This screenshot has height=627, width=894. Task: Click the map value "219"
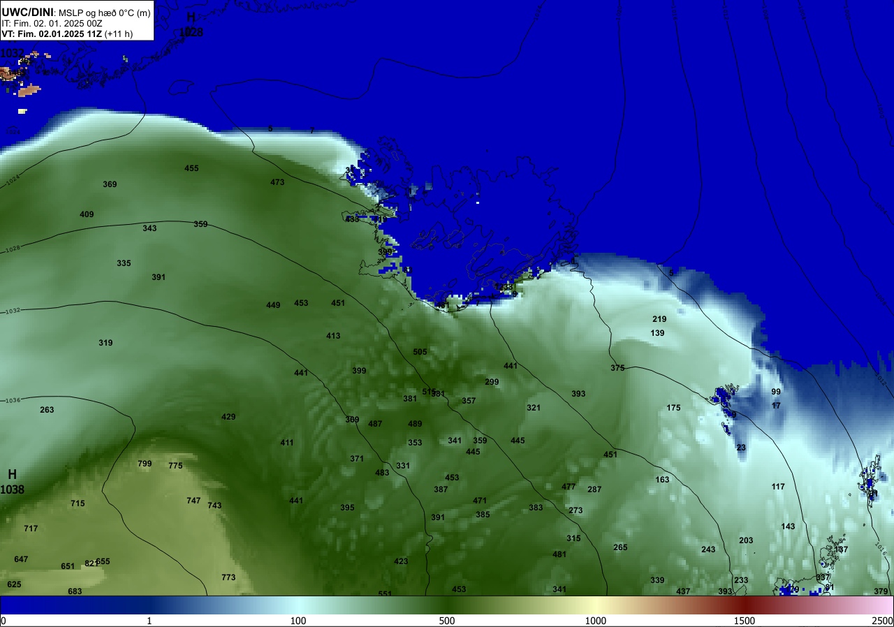point(659,319)
